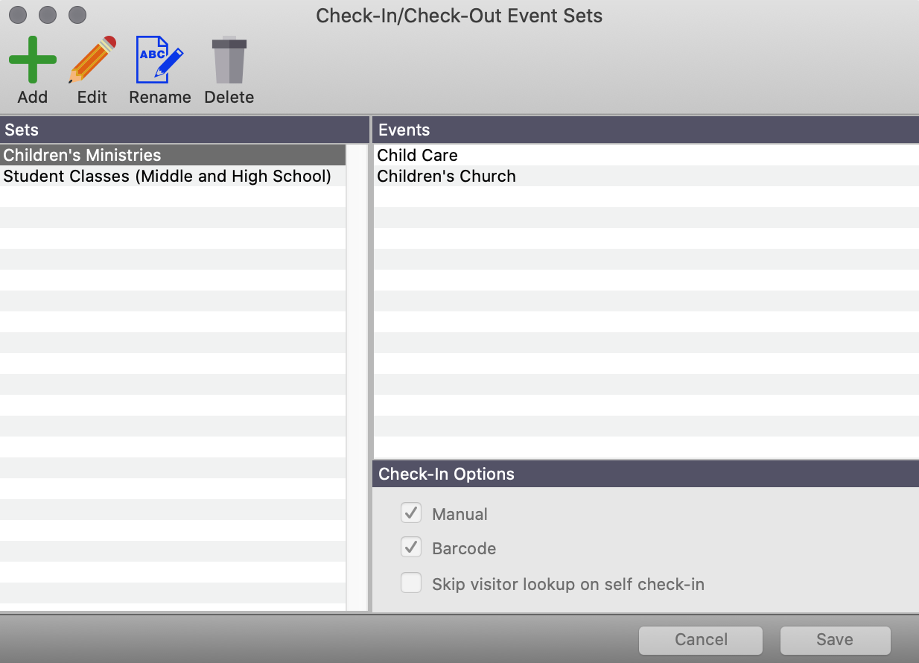
Task: Click the Events panel header
Action: (x=403, y=130)
